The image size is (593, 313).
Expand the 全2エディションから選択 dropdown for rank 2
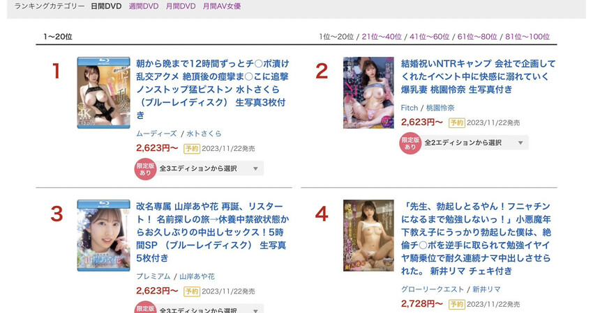(x=474, y=143)
